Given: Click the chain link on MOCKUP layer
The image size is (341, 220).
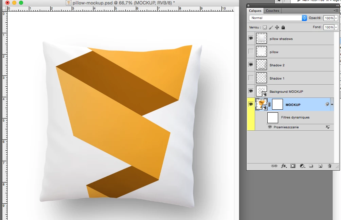Looking at the screenshot, I should click(x=269, y=105).
